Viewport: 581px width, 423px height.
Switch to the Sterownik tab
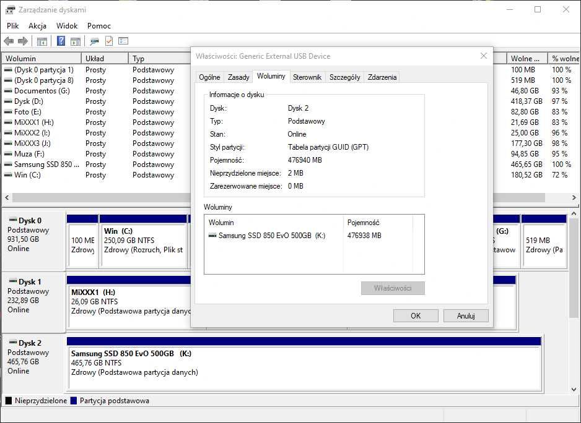pos(307,77)
